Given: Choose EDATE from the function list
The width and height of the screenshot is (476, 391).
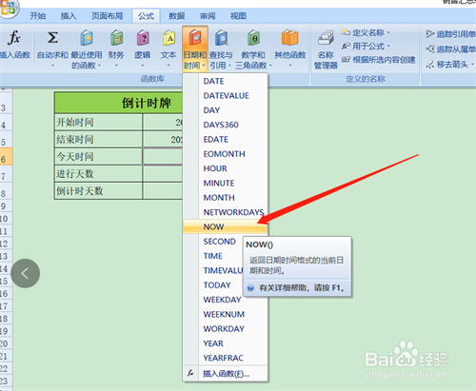Looking at the screenshot, I should pos(226,140).
